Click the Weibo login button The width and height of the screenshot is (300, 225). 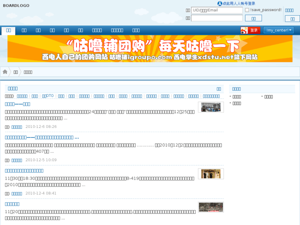[x=250, y=30]
